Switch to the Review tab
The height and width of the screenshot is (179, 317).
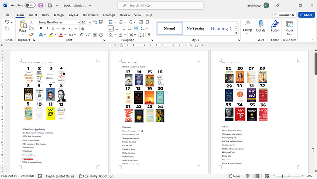click(x=125, y=15)
